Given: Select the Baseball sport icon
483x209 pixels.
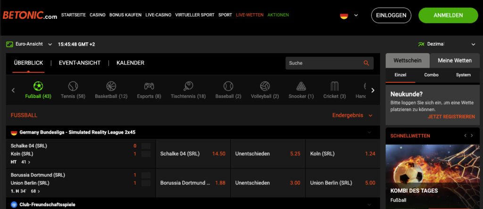Looking at the screenshot, I should pyautogui.click(x=228, y=86).
